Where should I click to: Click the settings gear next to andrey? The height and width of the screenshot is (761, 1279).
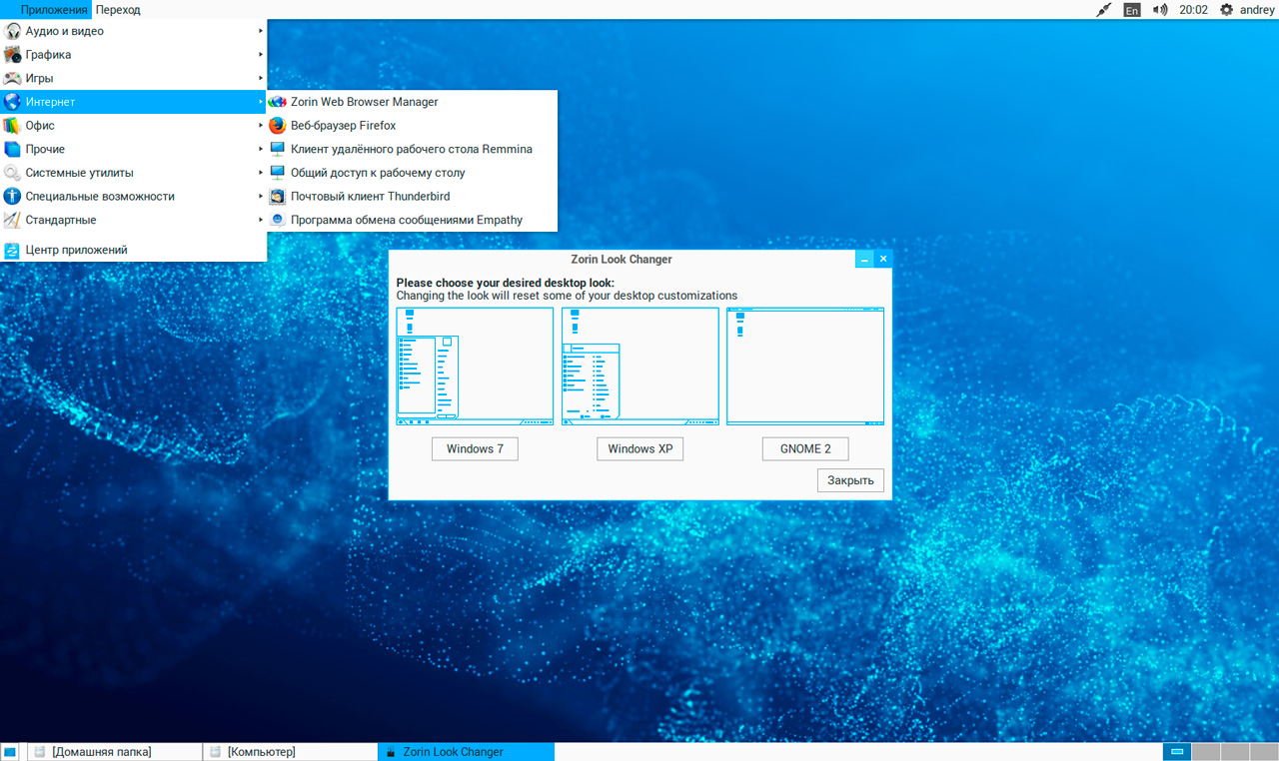pos(1226,10)
